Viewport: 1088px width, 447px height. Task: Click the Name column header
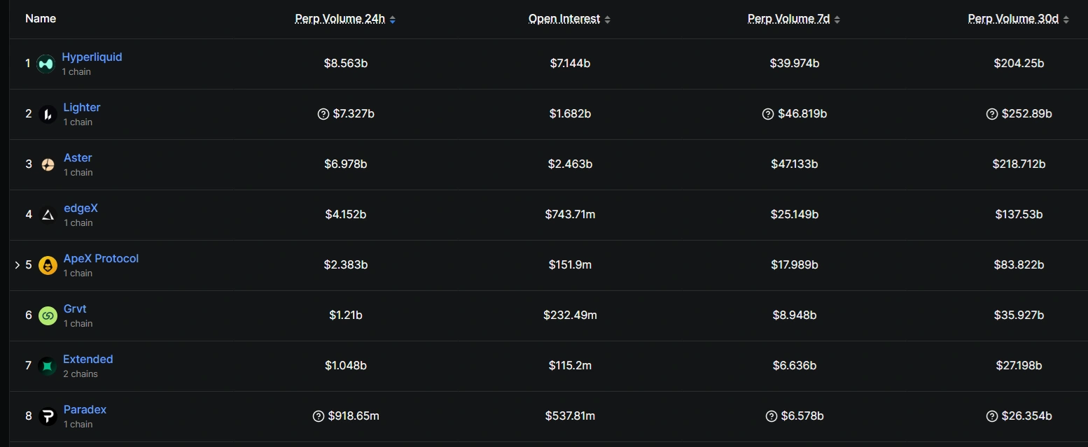point(41,19)
